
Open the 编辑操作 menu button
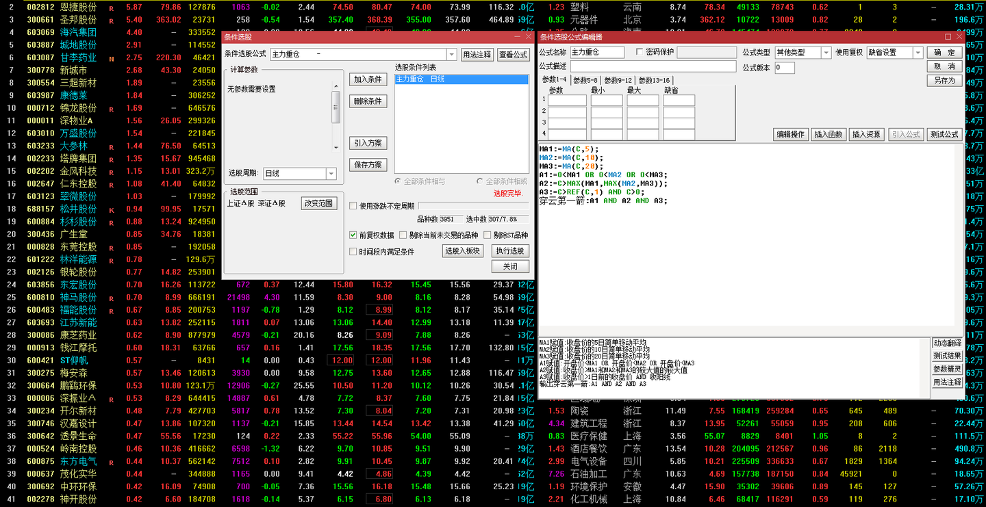point(790,135)
